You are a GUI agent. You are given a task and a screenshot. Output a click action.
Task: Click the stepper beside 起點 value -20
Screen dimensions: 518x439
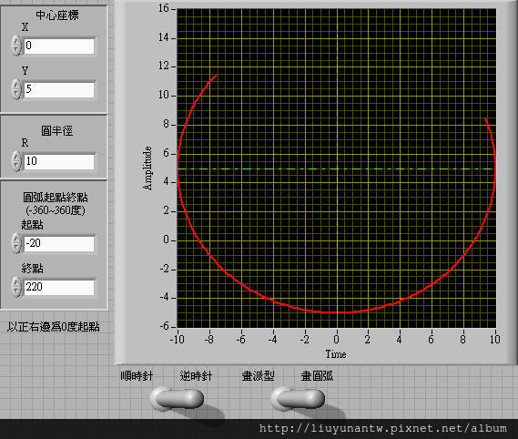pyautogui.click(x=15, y=243)
